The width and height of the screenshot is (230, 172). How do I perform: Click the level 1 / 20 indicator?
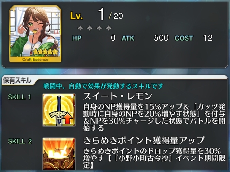click(111, 15)
